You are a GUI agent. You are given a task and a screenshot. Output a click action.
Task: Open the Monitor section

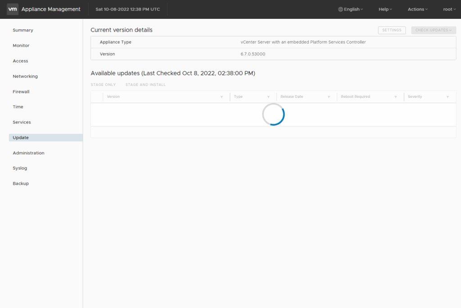[x=21, y=45]
